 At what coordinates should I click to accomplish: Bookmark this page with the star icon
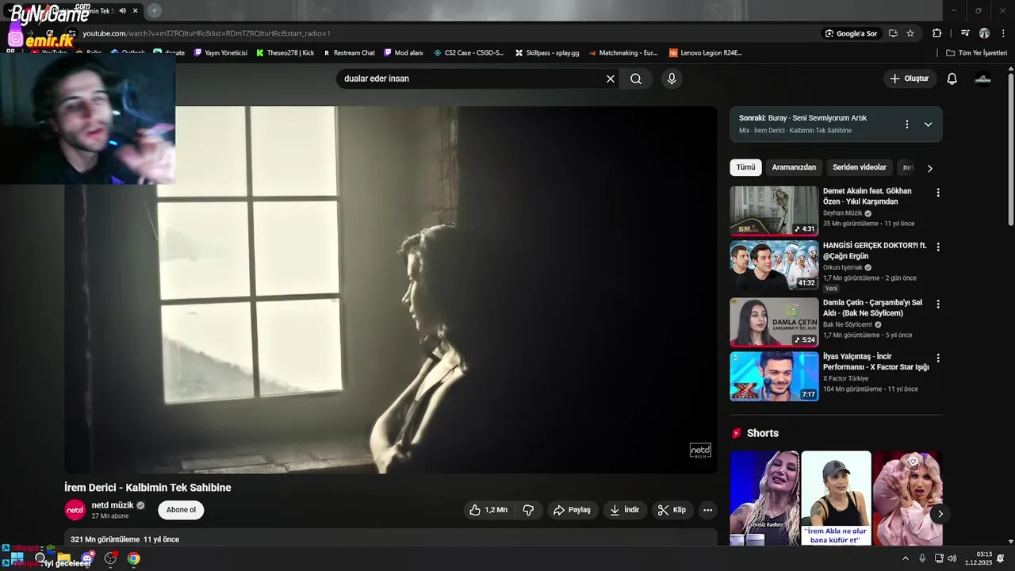point(910,33)
